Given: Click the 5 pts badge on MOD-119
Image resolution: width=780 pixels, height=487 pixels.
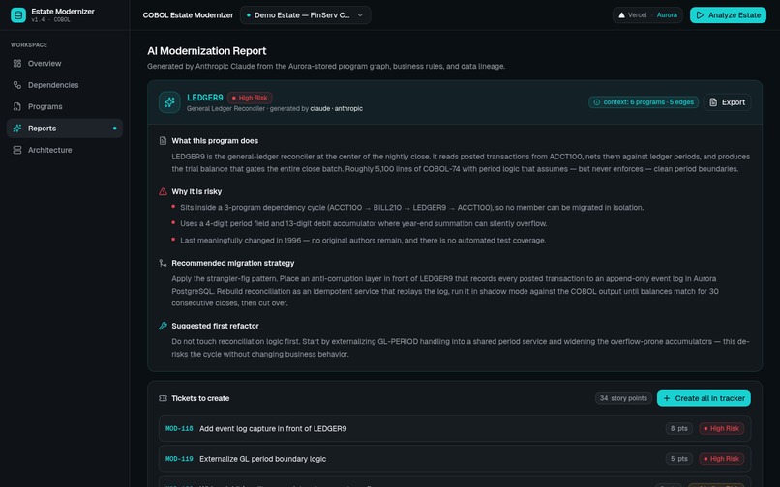Looking at the screenshot, I should click(x=679, y=459).
